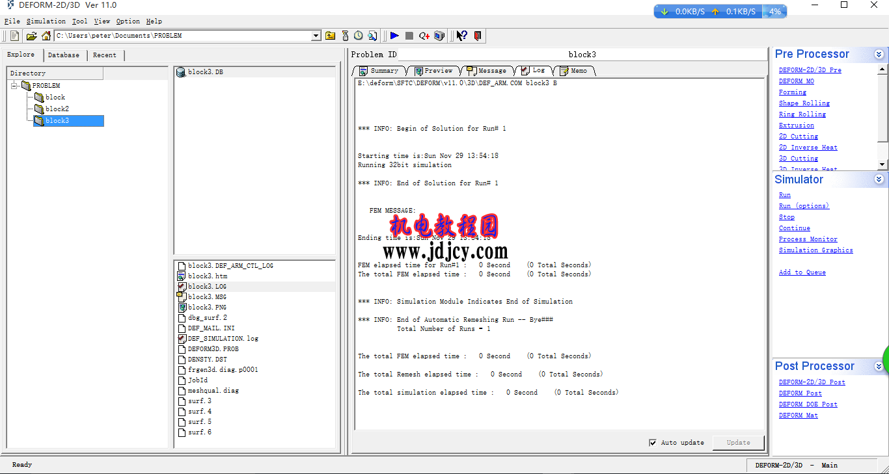Open the Simulation menu

[46, 21]
